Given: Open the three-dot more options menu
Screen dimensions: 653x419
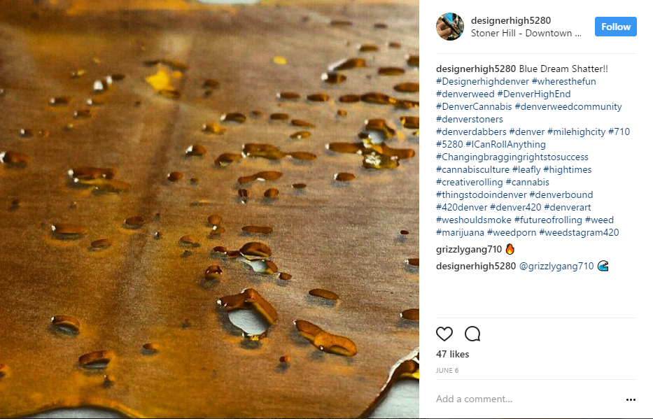Looking at the screenshot, I should click(x=631, y=399).
